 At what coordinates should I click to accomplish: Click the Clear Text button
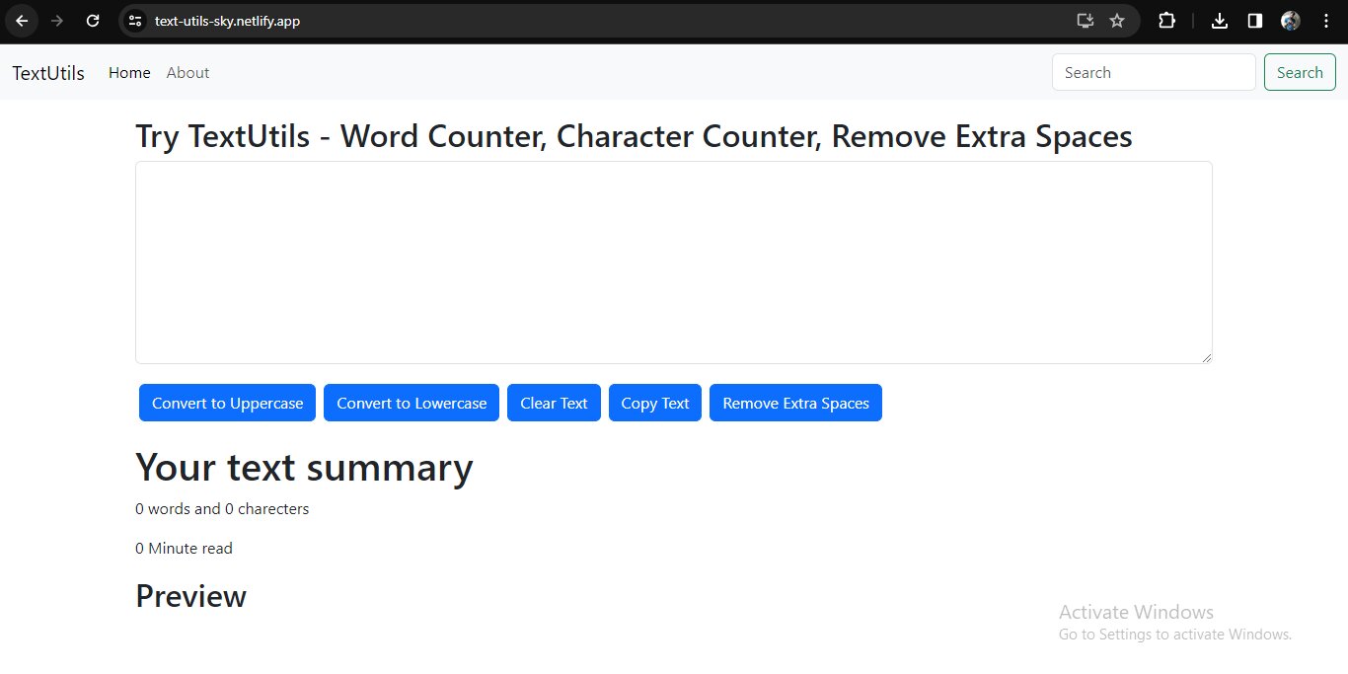click(x=554, y=403)
